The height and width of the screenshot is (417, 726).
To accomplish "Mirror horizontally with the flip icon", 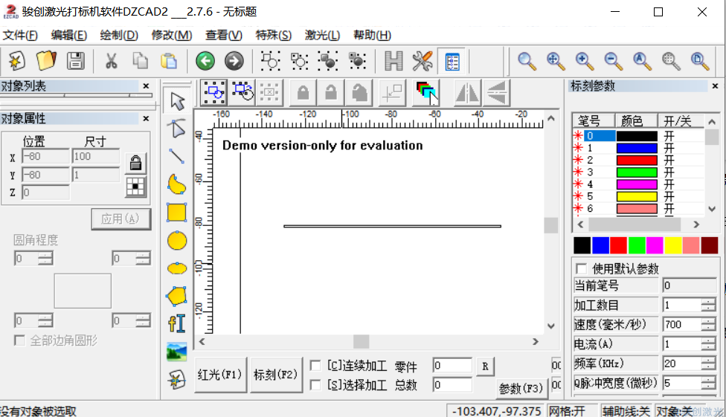I will 467,93.
